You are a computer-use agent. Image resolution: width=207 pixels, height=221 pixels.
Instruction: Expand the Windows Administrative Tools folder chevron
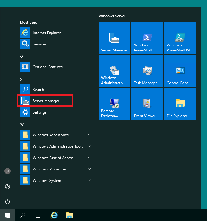point(89,146)
